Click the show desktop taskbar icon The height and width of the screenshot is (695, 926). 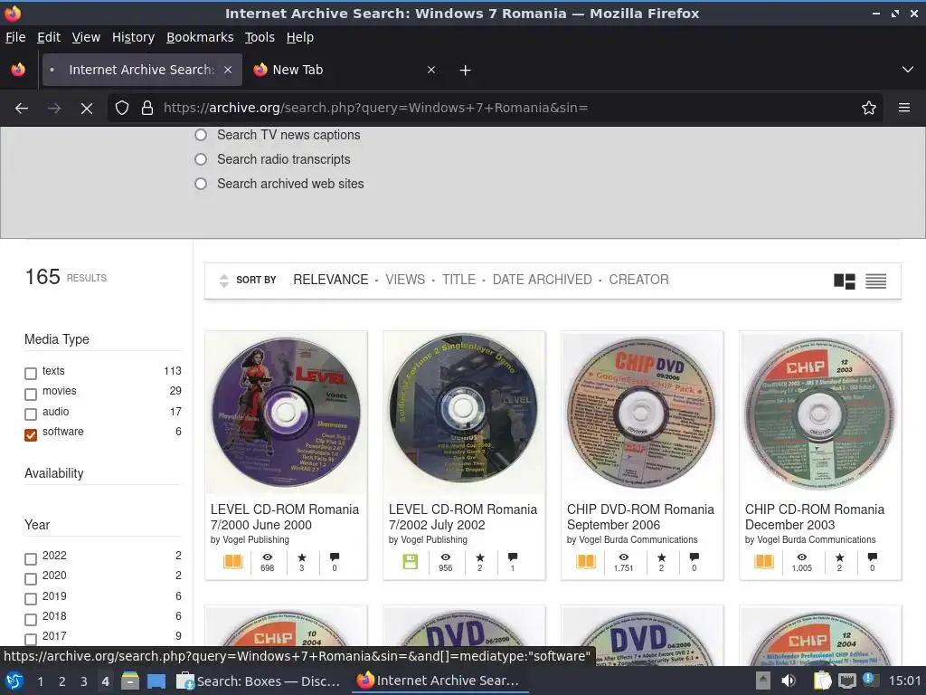click(156, 681)
